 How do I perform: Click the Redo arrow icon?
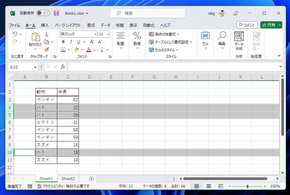[x=15, y=42]
